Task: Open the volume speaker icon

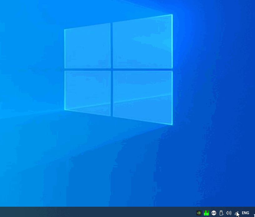Action: pos(229,213)
